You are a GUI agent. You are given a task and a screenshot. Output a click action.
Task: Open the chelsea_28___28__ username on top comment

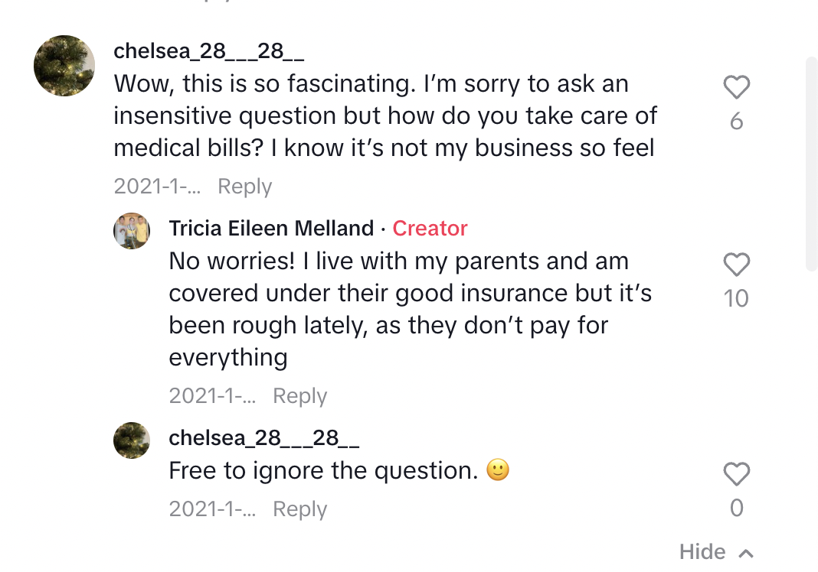(208, 51)
